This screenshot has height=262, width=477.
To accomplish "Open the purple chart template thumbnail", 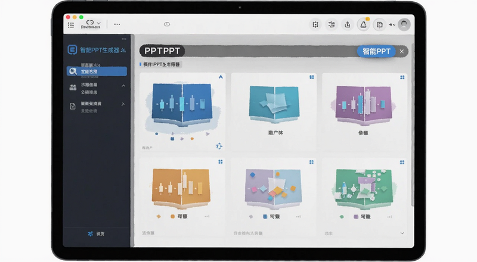I will tap(364, 105).
